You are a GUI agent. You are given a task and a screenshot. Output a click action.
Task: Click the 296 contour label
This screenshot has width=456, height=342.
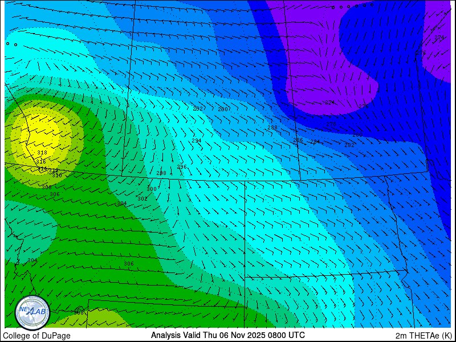[182, 167]
